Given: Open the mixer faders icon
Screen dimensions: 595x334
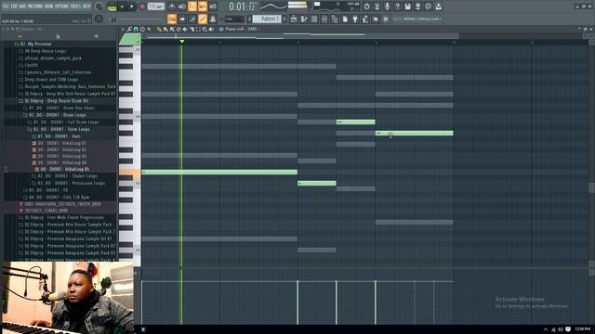Looking at the screenshot, I should coord(324,19).
